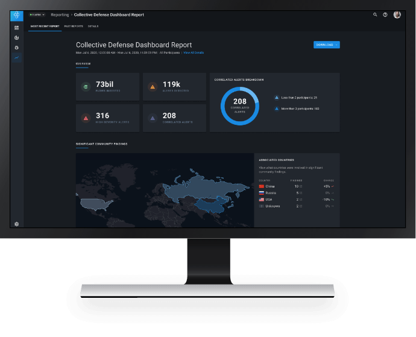This screenshot has height=337, width=416.
Task: Click the search magnifier icon in header
Action: tap(375, 14)
